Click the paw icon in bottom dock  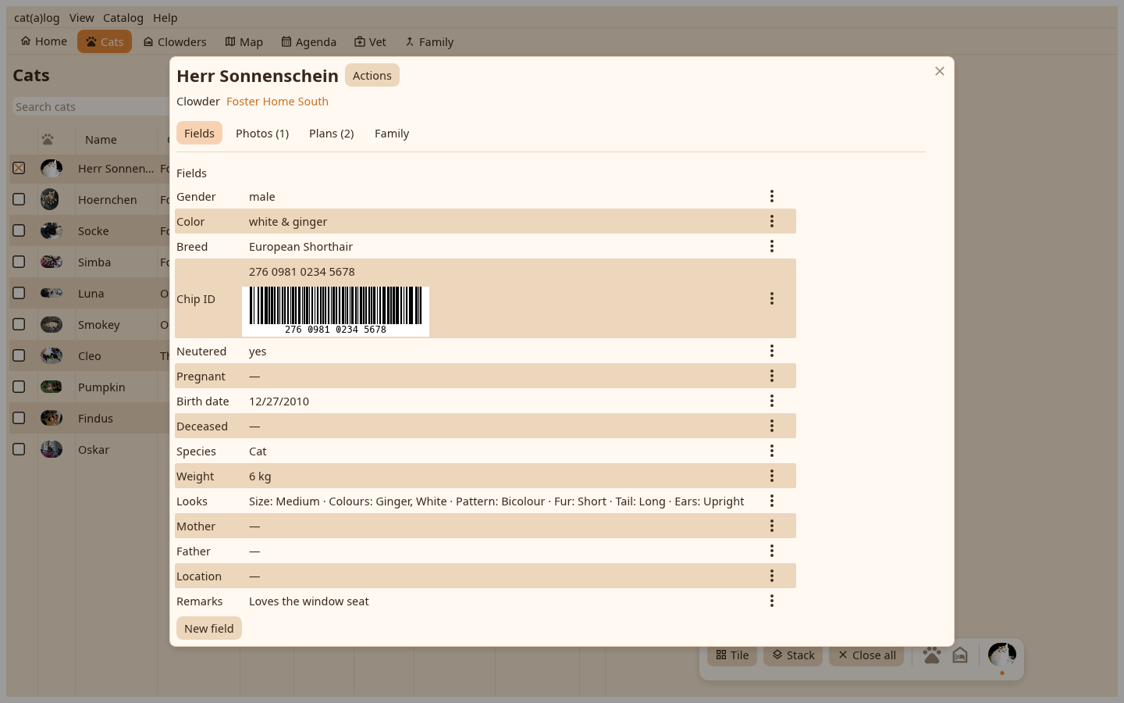tap(931, 655)
